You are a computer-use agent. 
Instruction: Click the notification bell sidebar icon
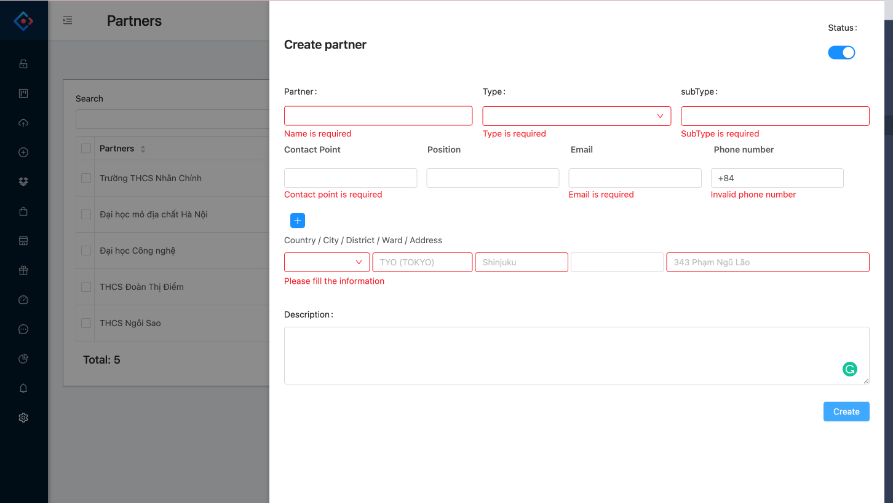tap(23, 388)
